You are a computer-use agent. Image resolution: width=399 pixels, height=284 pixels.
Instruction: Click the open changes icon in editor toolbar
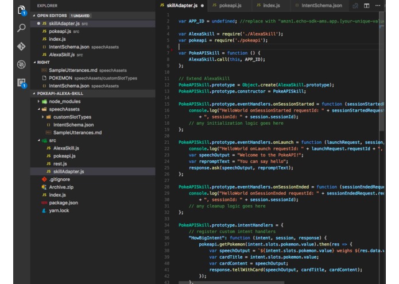(355, 6)
